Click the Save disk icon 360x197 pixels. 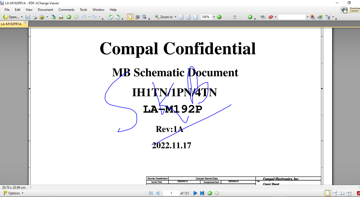[x=28, y=17]
